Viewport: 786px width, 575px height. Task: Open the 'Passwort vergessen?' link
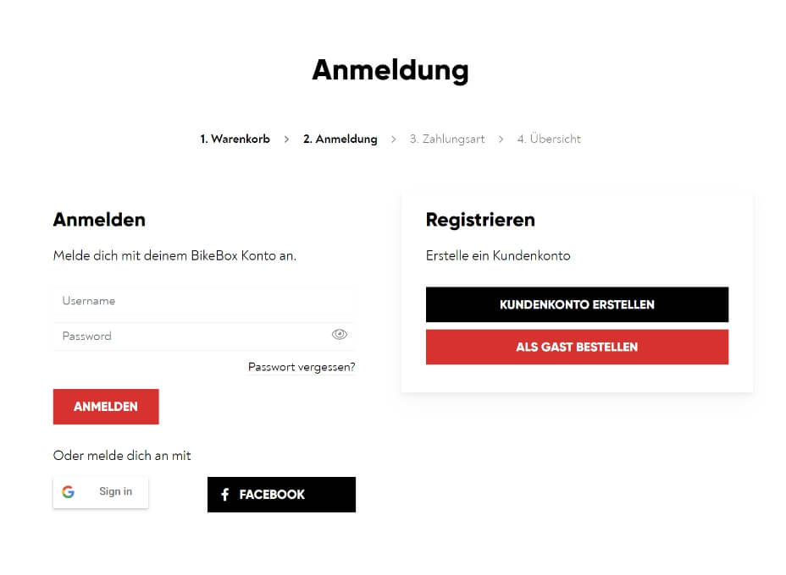click(302, 367)
